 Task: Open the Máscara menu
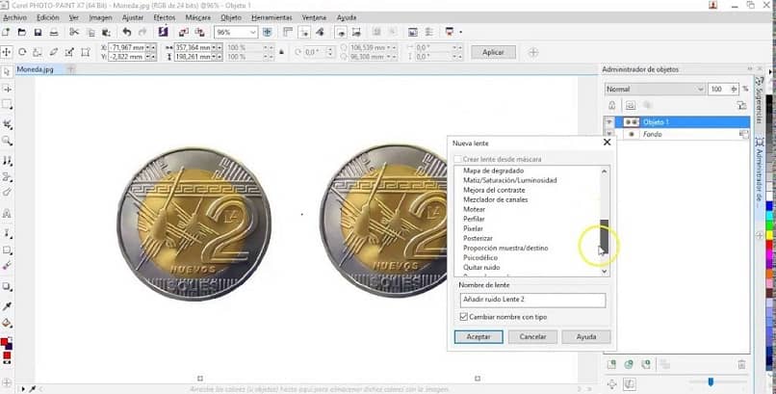[x=197, y=17]
